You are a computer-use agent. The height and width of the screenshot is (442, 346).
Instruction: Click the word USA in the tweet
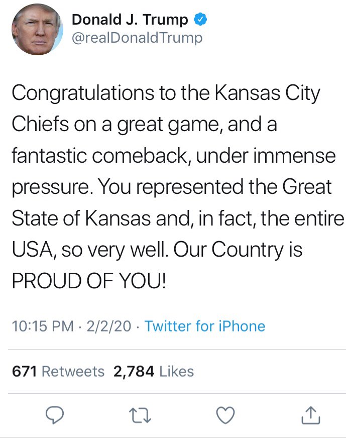(33, 250)
